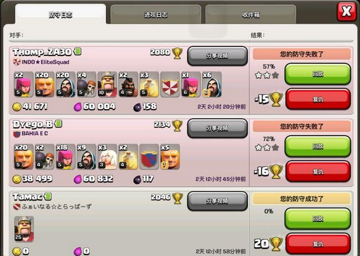Select the 防守日志 defense log tab
This screenshot has width=360, height=256.
[61, 14]
